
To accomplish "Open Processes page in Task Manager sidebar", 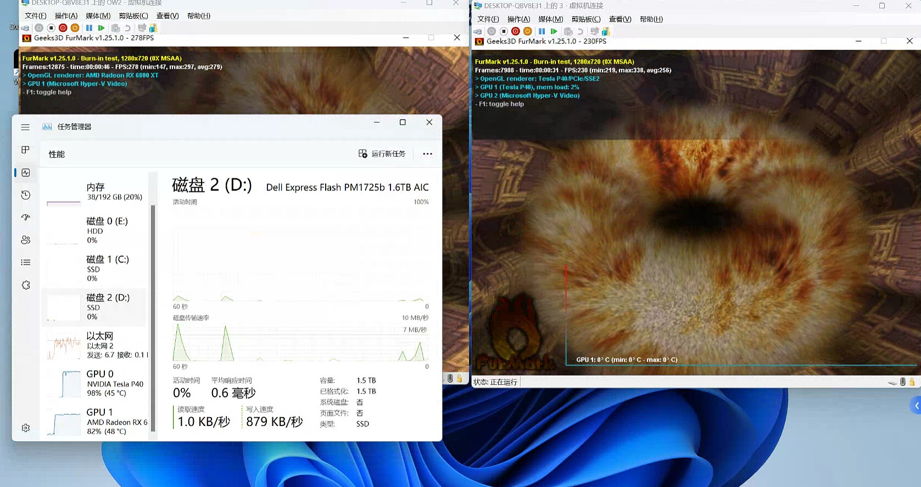I will pos(25,150).
